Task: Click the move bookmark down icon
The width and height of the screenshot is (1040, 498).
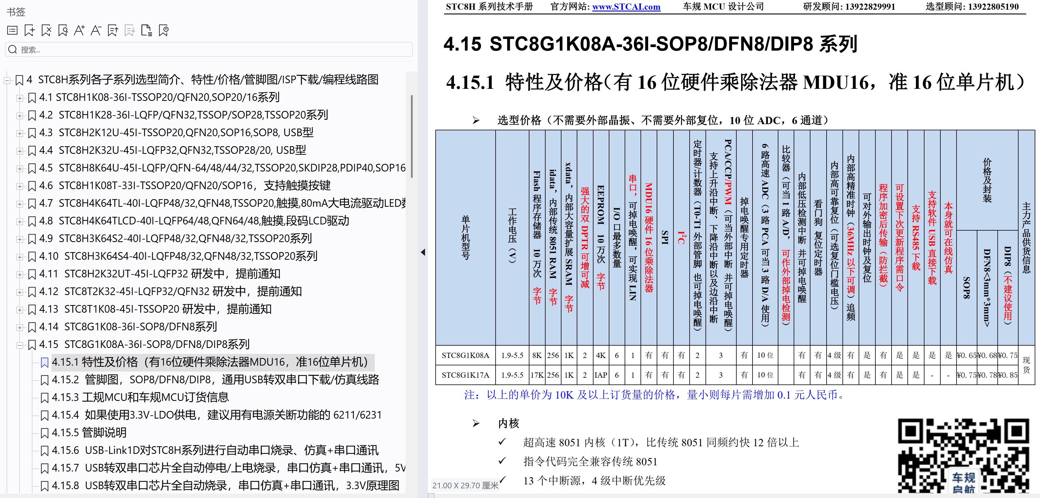Action: [130, 30]
